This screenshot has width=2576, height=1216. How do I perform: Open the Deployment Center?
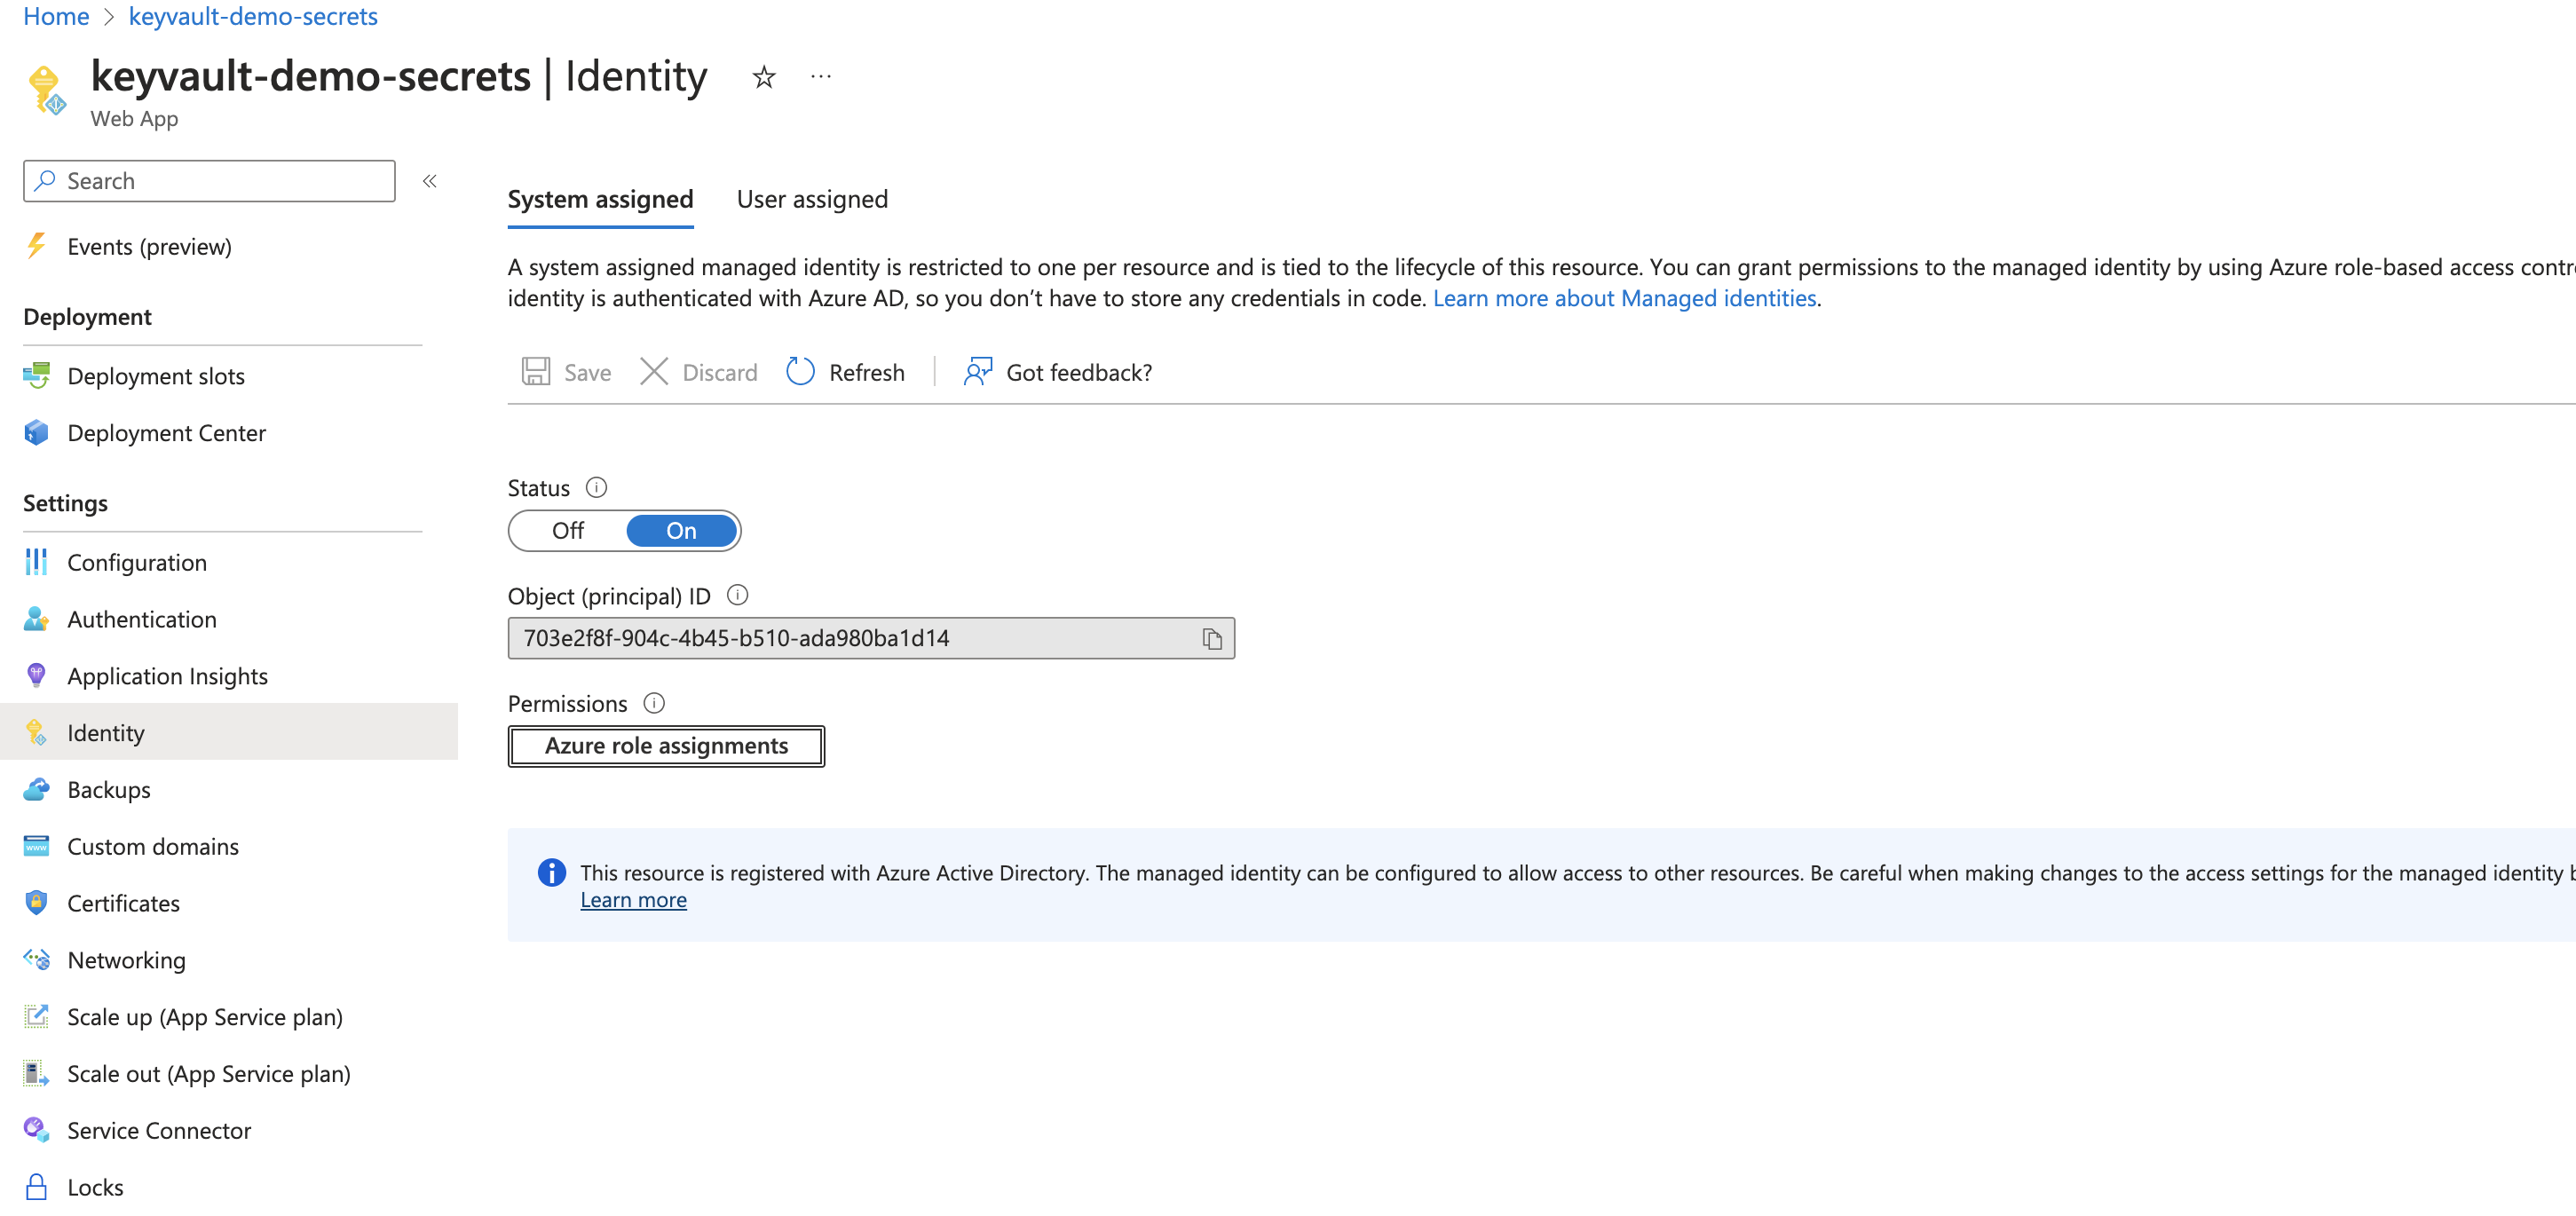[166, 432]
